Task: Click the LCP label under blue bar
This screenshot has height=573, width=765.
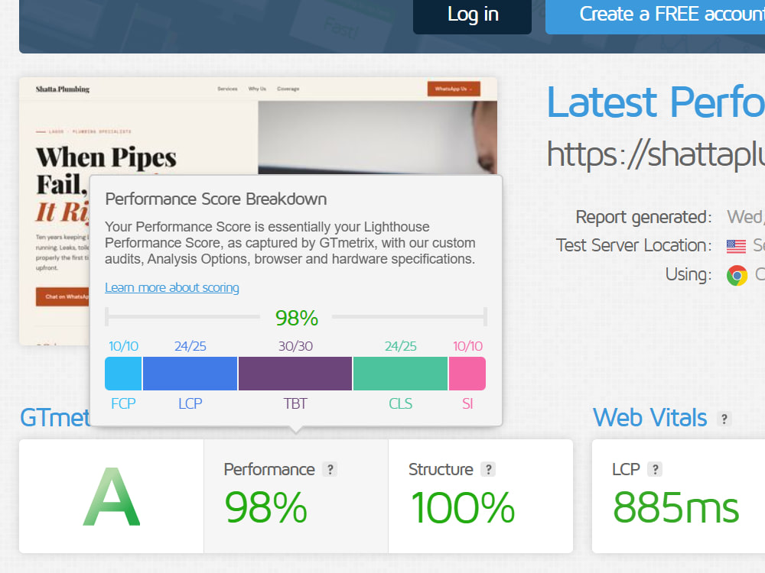Action: [190, 403]
